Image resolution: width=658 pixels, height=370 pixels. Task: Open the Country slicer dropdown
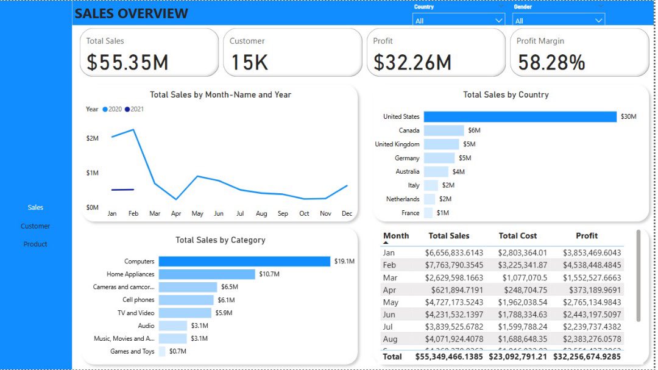point(458,20)
